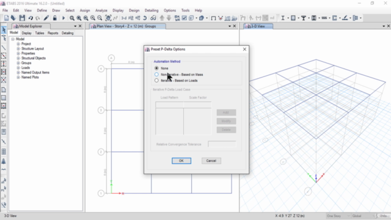The height and width of the screenshot is (220, 391).
Task: Click the Scale Factor input cell
Action: pyautogui.click(x=197, y=105)
